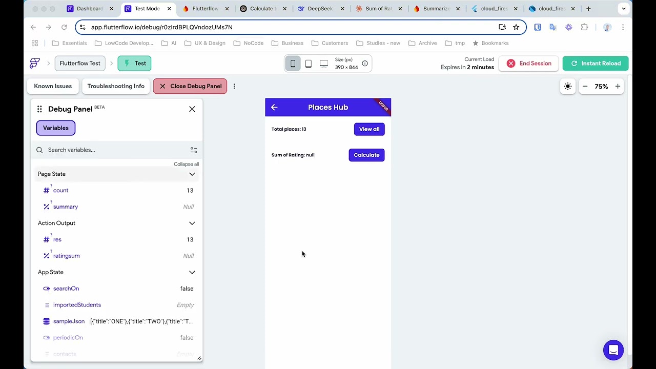
Task: Click the Flutterflow Test breadcrumb
Action: click(x=80, y=64)
